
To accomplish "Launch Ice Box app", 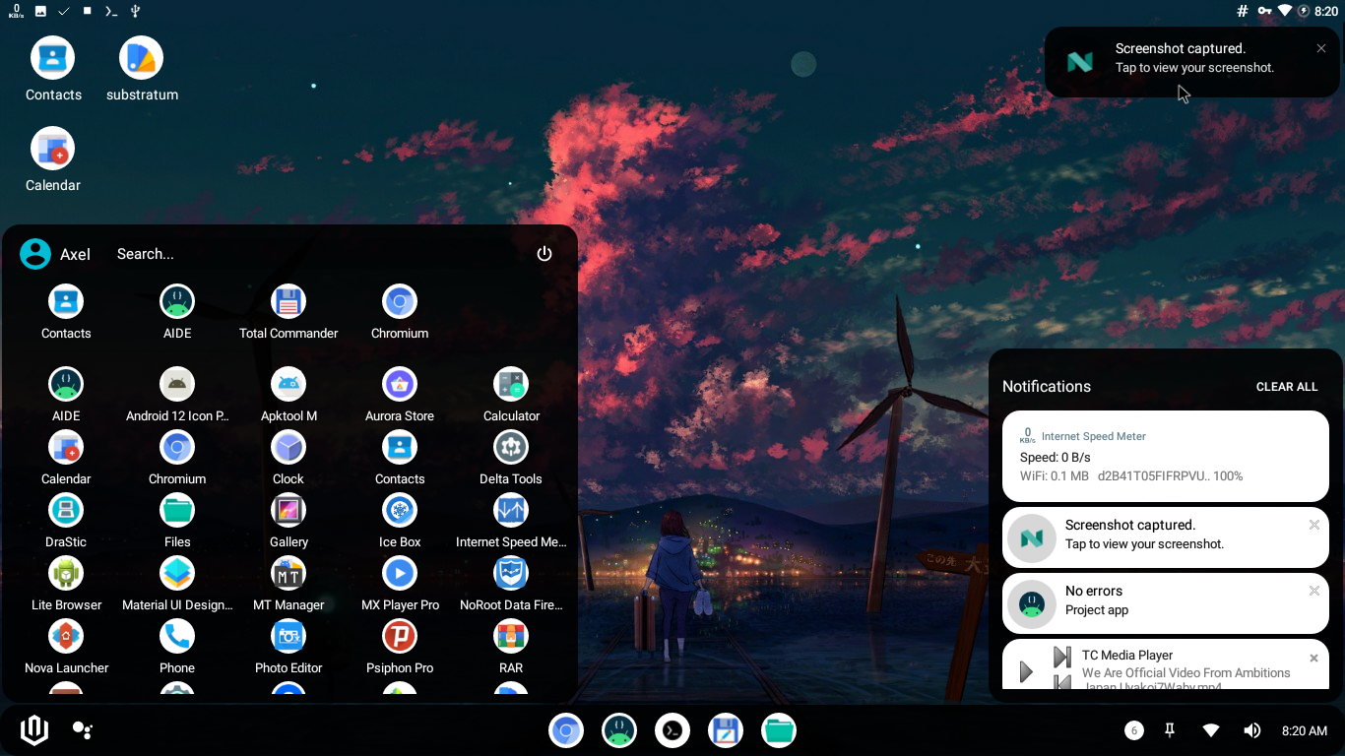I will pyautogui.click(x=400, y=521).
